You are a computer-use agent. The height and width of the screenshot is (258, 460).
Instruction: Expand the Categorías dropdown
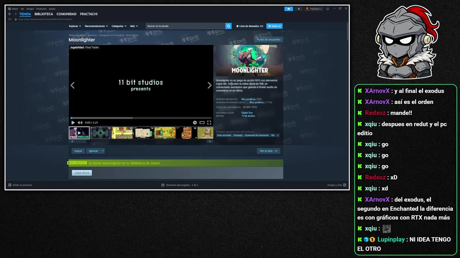point(119,26)
